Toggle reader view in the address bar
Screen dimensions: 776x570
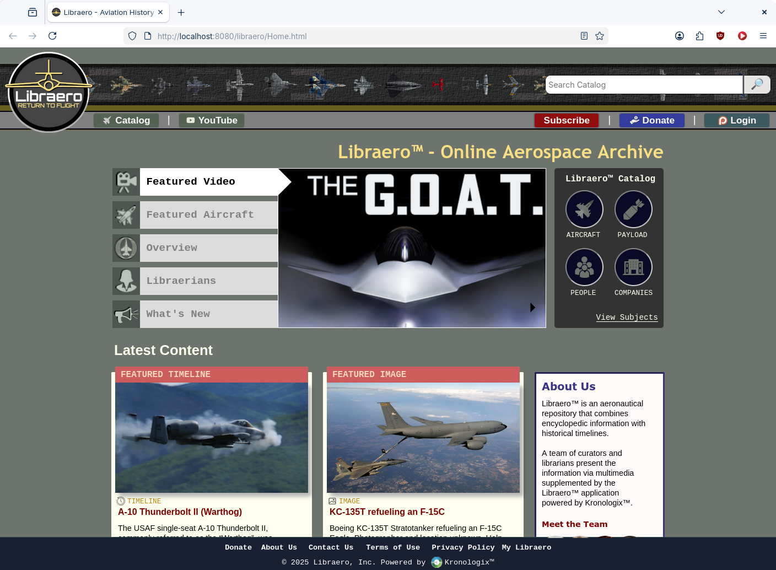[584, 36]
